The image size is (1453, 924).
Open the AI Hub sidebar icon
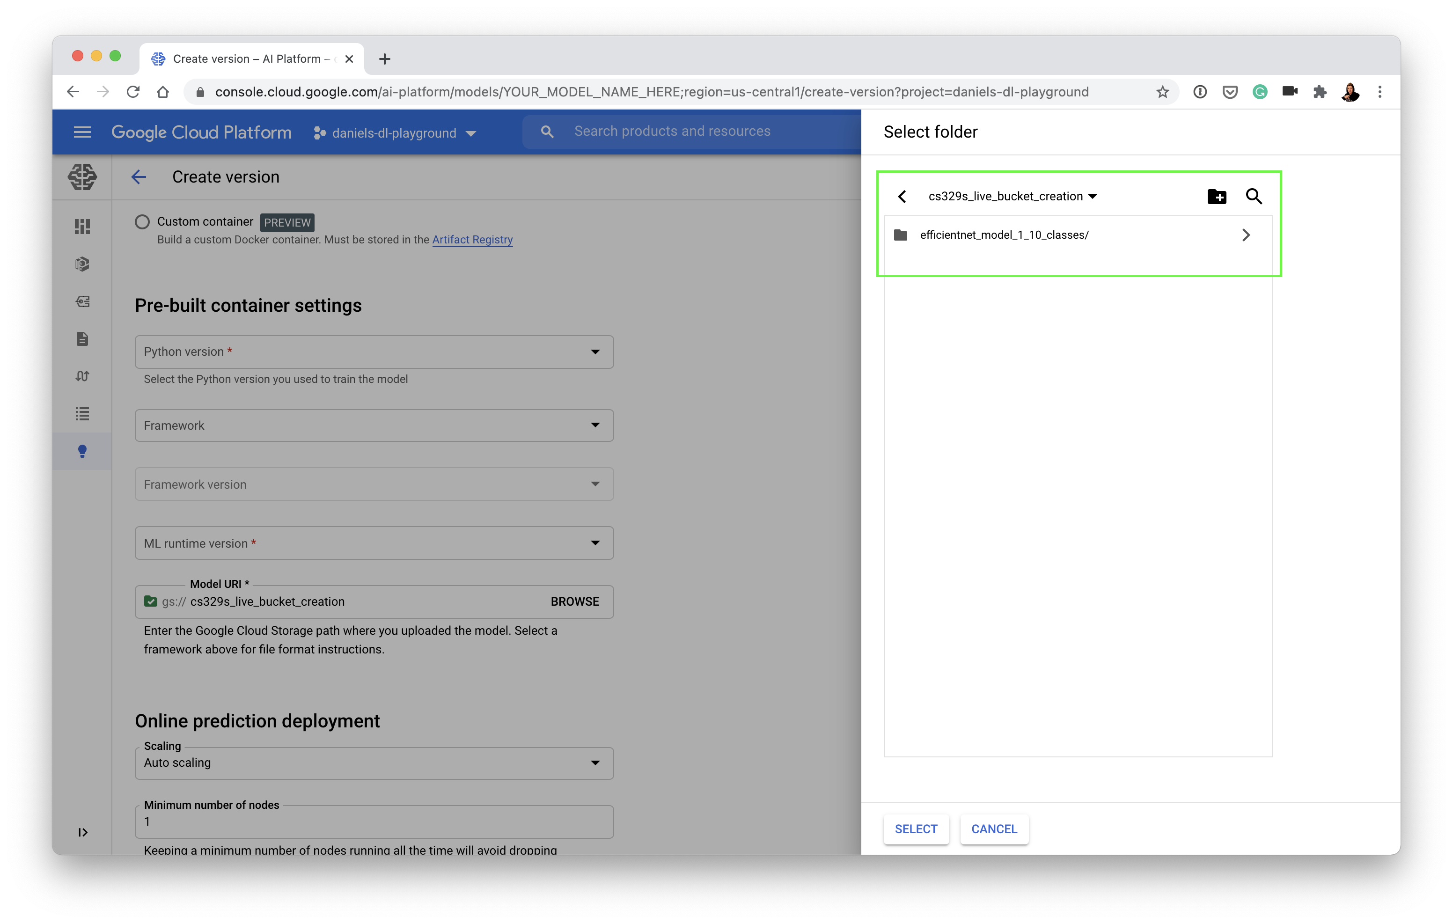83,264
